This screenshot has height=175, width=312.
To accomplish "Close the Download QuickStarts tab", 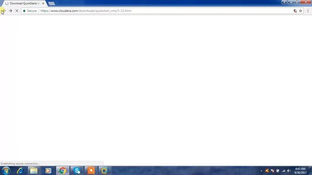I will click(x=43, y=3).
